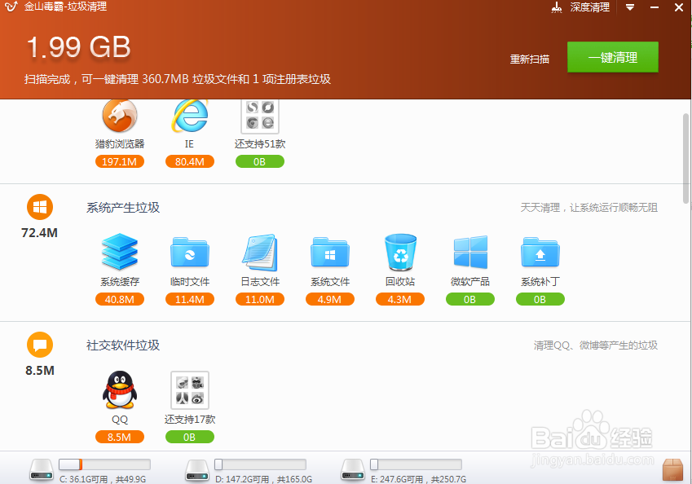Click the 80.4M size badge under IE
Image resolution: width=692 pixels, height=484 pixels.
pos(190,161)
